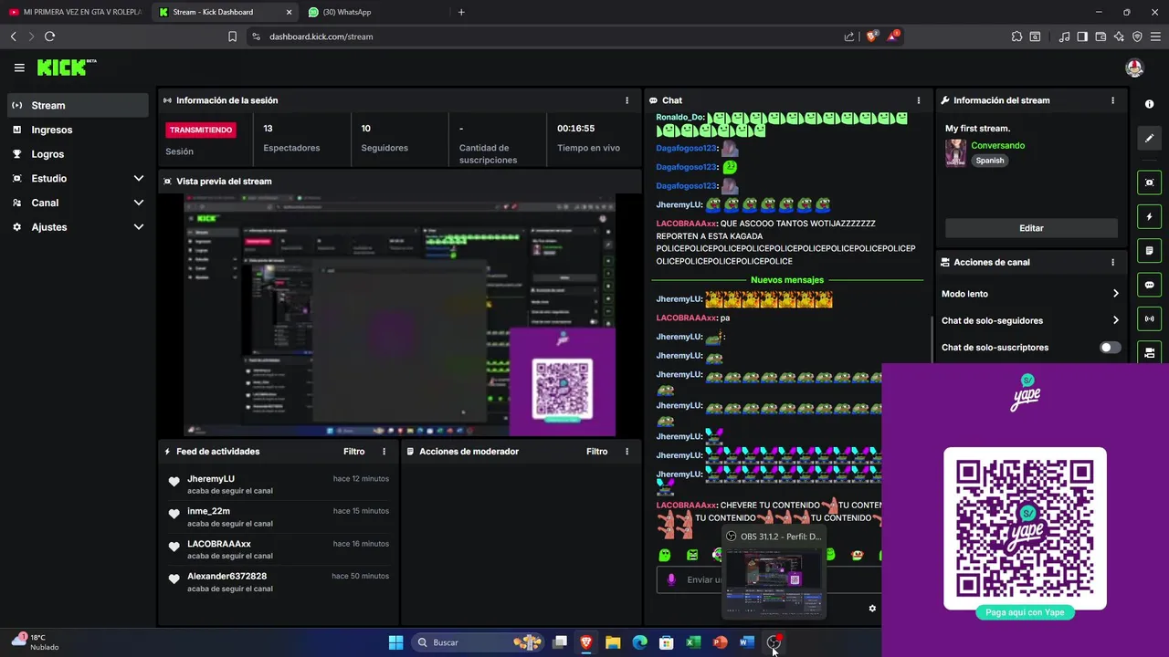Screen dimensions: 1169x657
Task: Open Modo lento options chevron
Action: coord(1115,294)
